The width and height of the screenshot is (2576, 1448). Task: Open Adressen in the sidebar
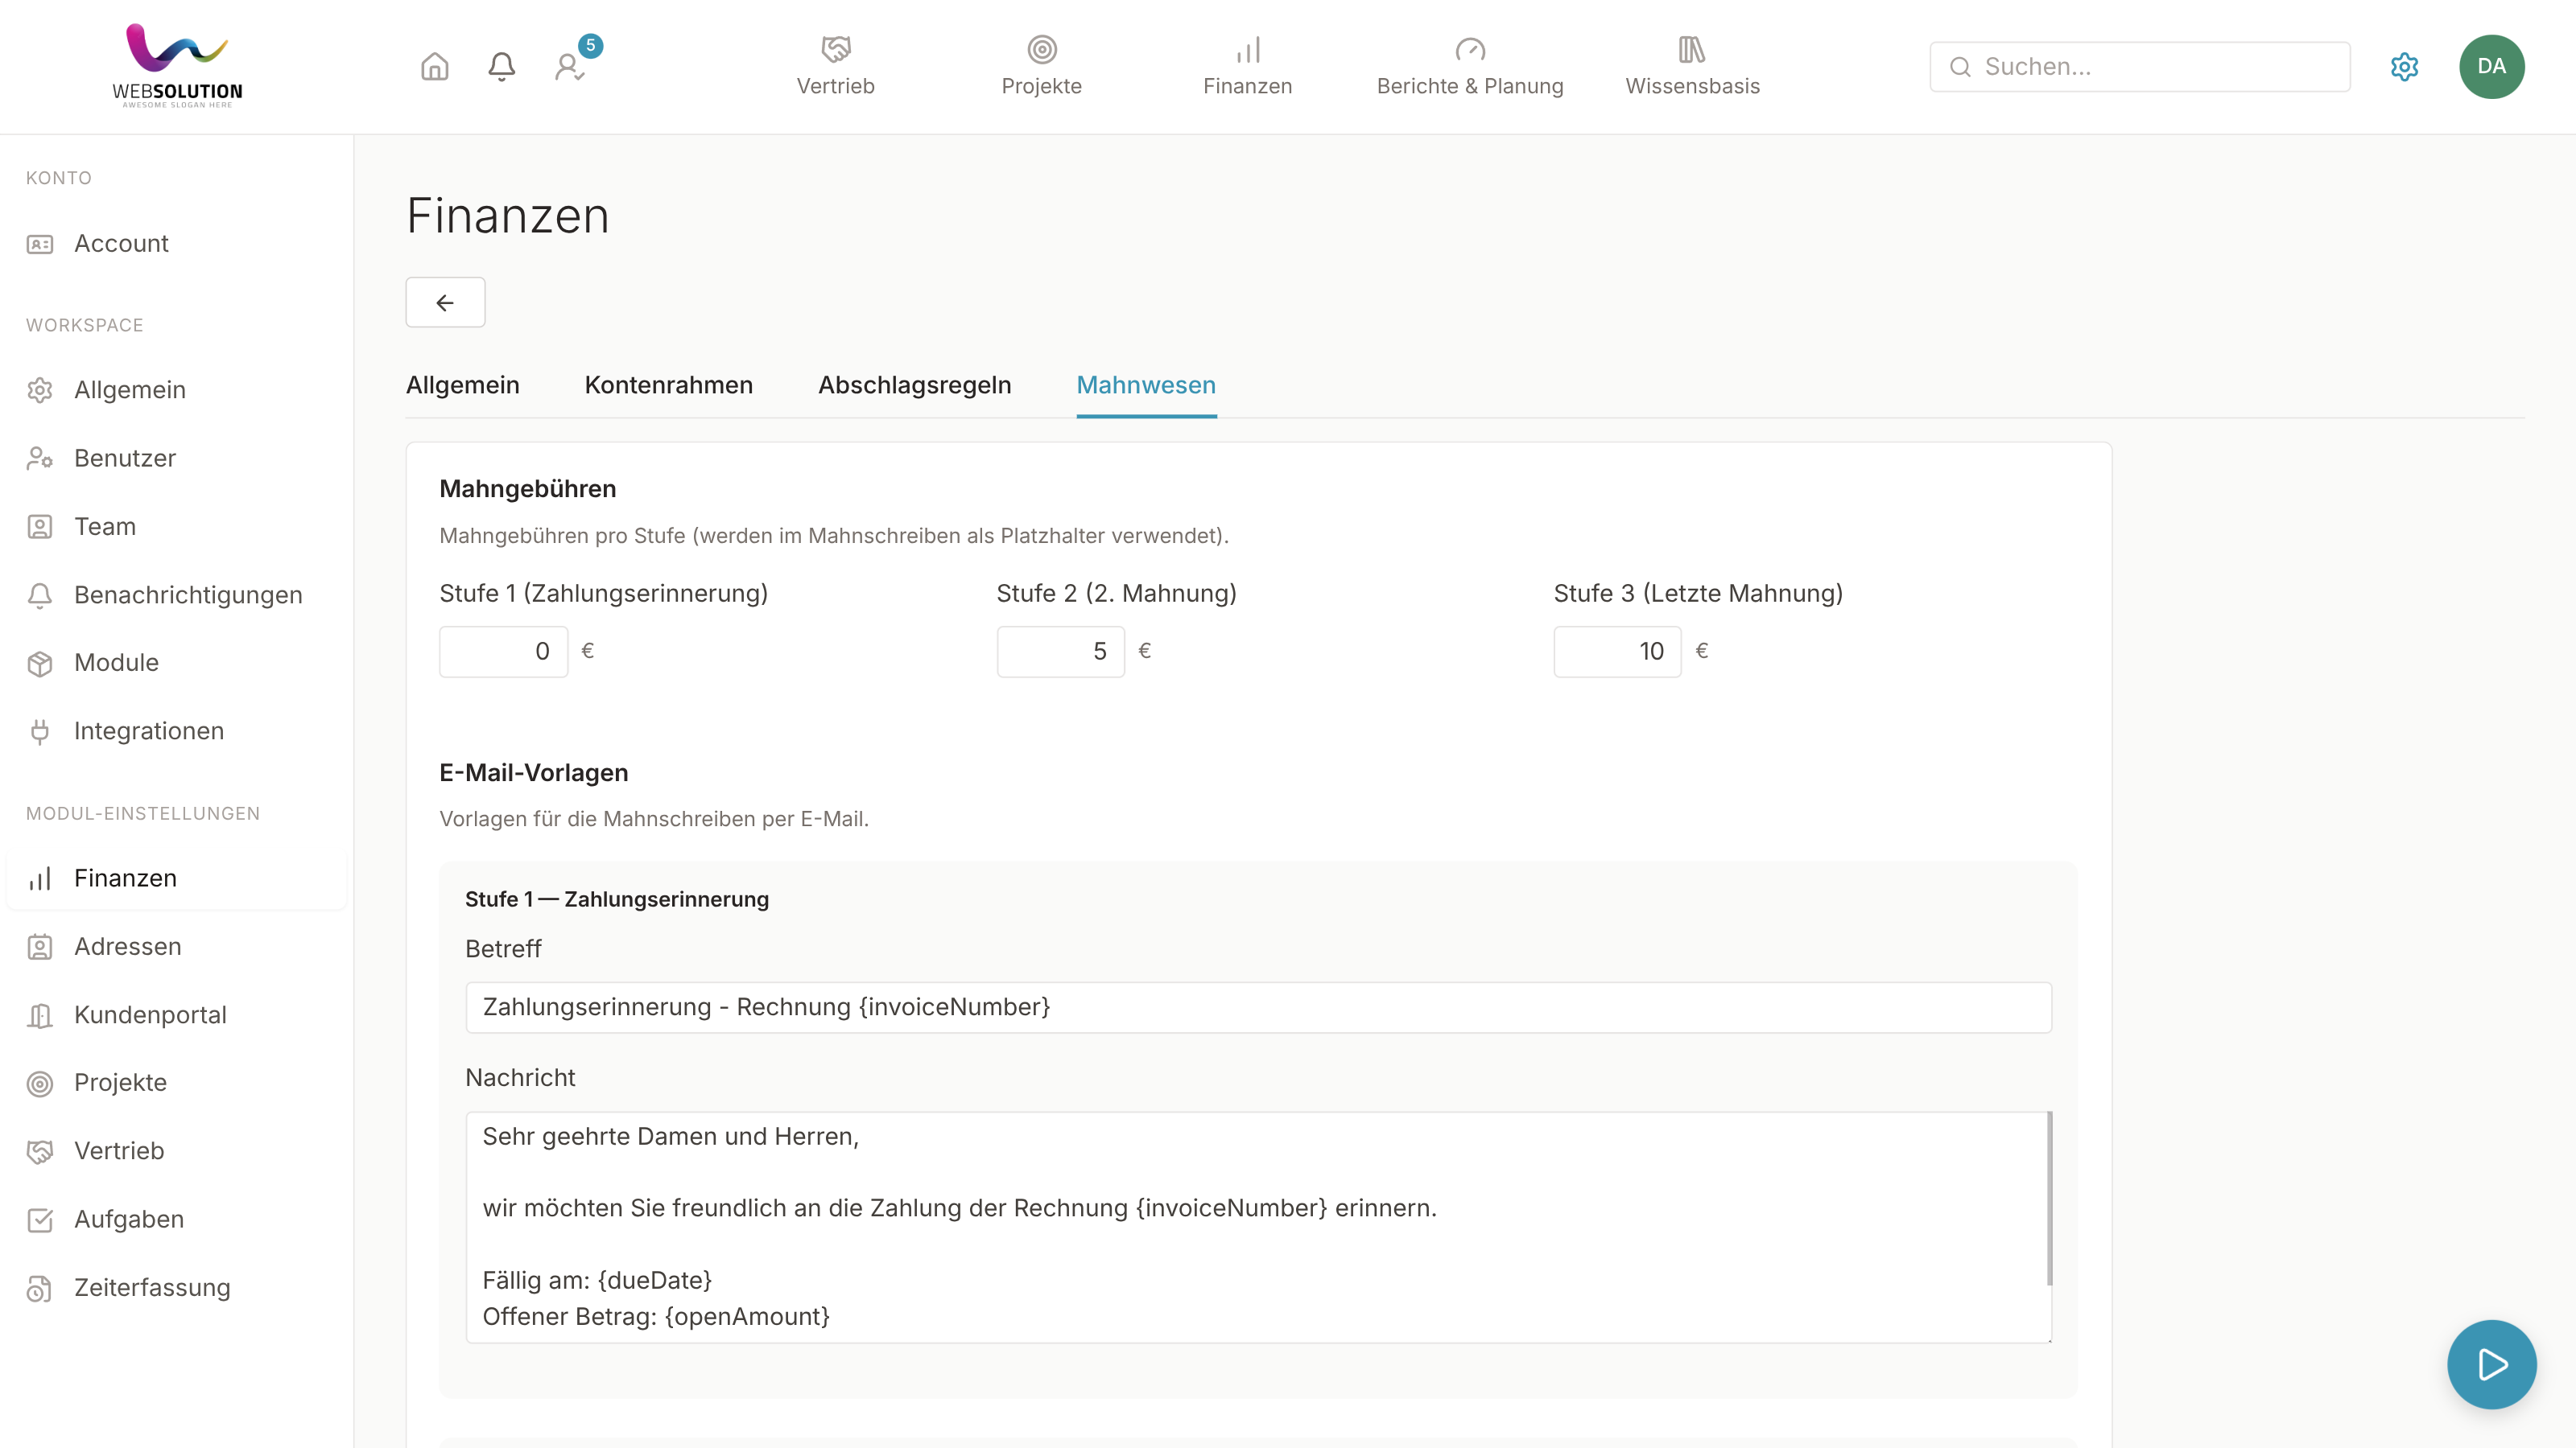coord(176,946)
